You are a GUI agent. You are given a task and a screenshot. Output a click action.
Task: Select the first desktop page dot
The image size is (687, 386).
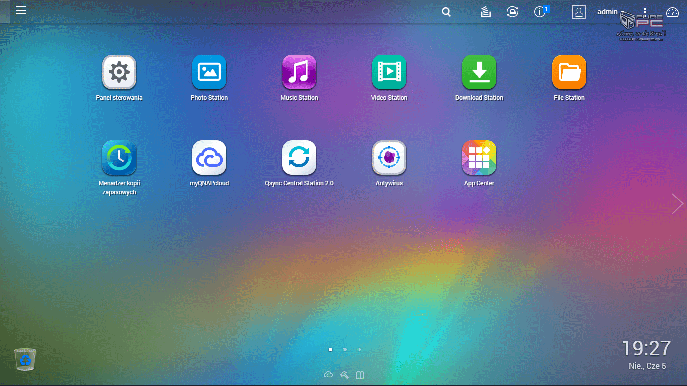330,349
